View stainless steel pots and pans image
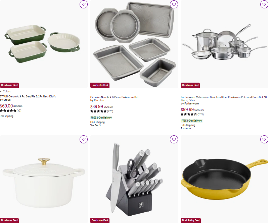 224,44
